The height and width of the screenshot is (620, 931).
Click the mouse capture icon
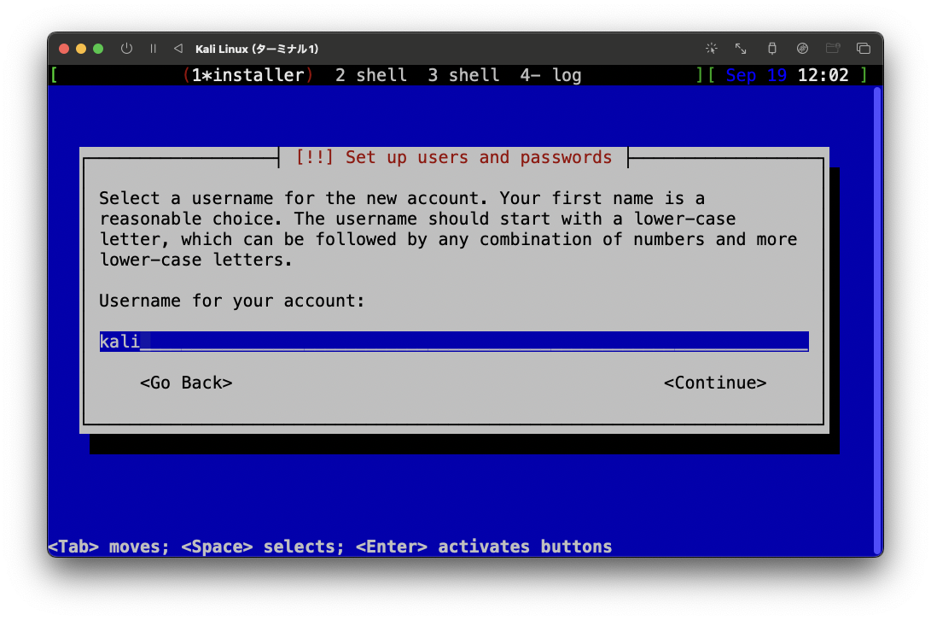click(x=712, y=49)
